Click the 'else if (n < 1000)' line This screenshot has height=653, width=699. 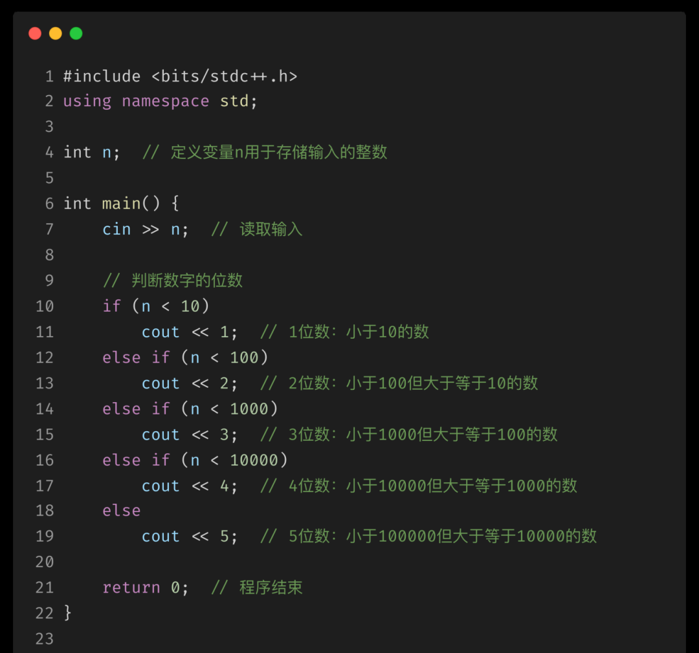pyautogui.click(x=190, y=409)
